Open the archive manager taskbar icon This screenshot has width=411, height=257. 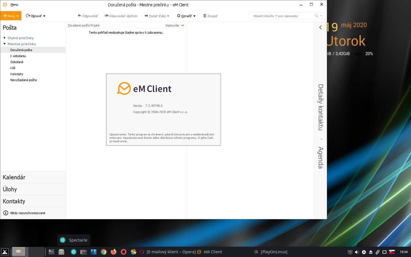(x=83, y=252)
